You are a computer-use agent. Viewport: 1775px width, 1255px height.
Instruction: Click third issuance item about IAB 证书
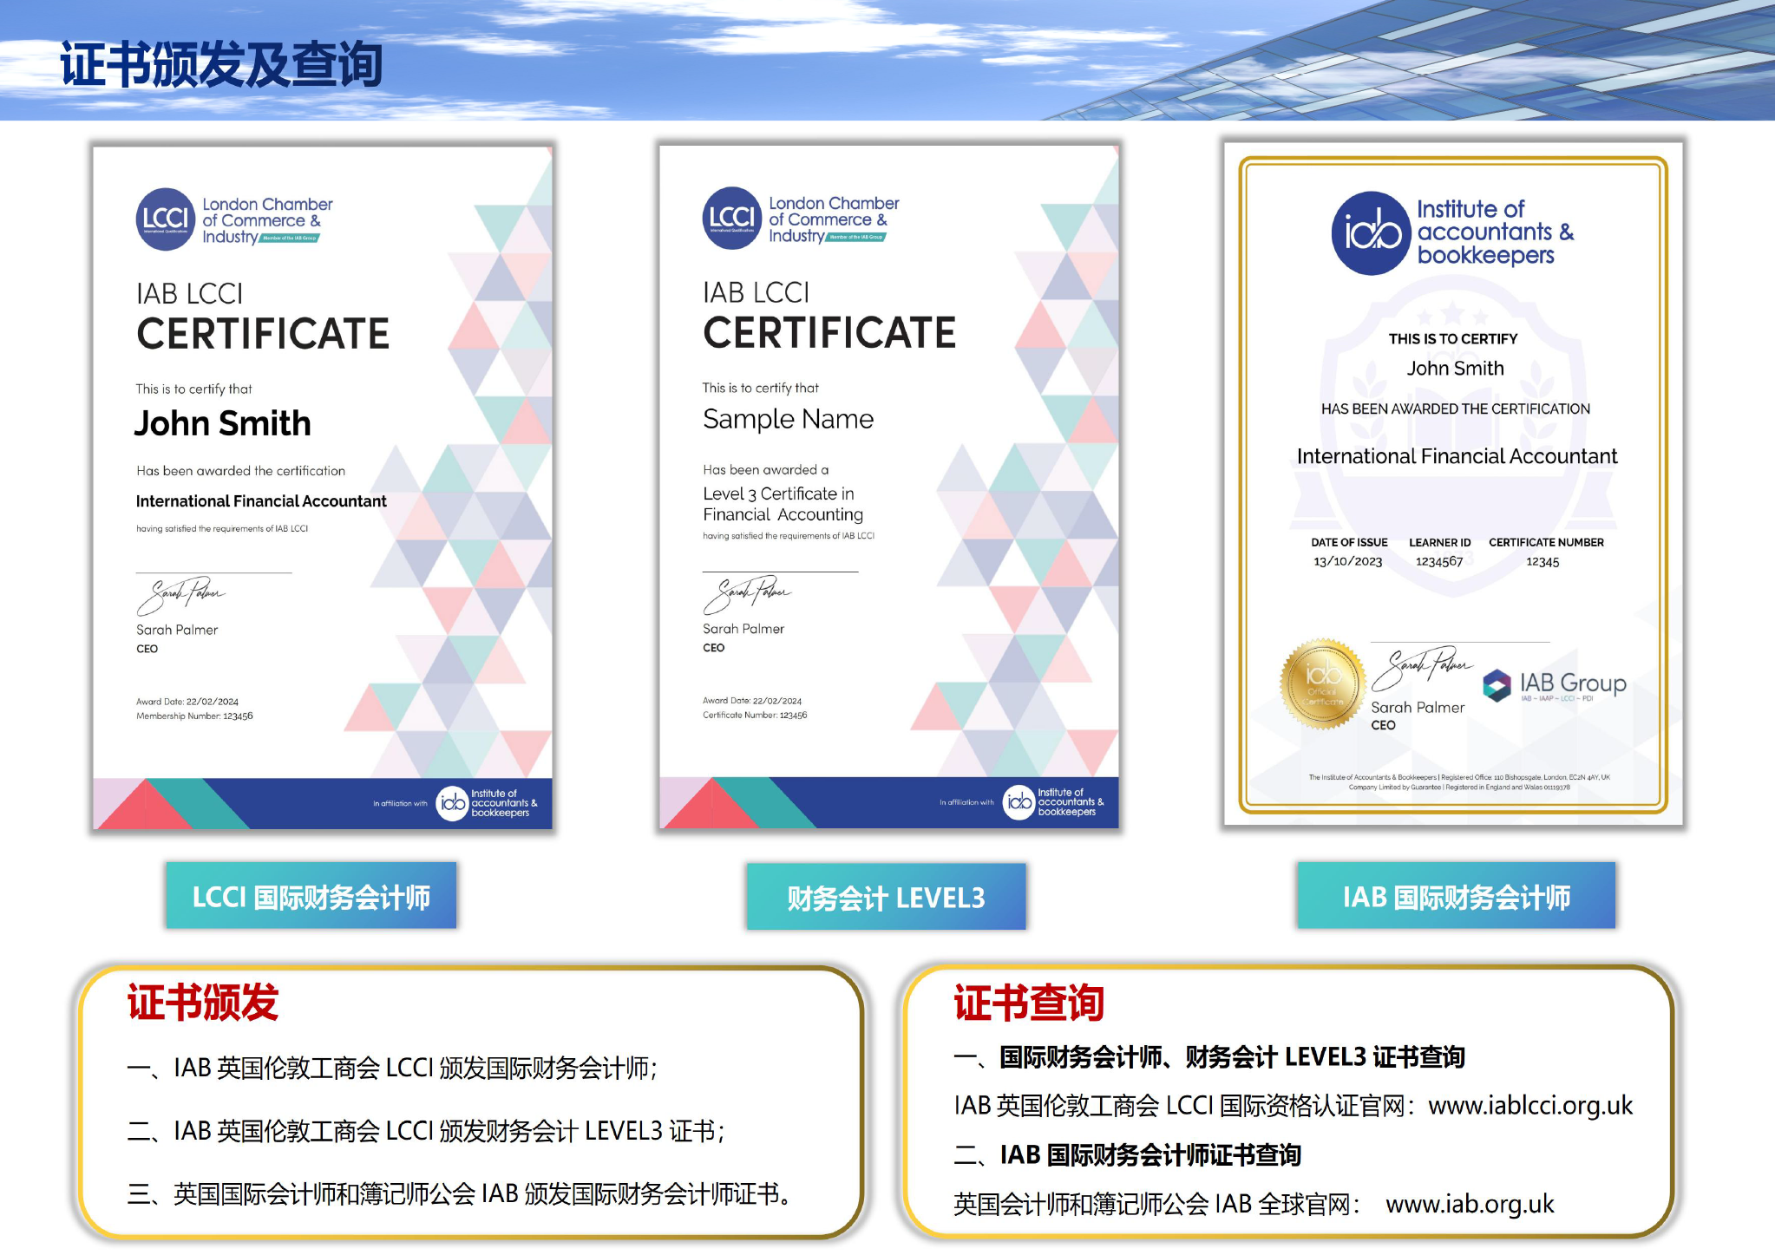click(459, 1194)
